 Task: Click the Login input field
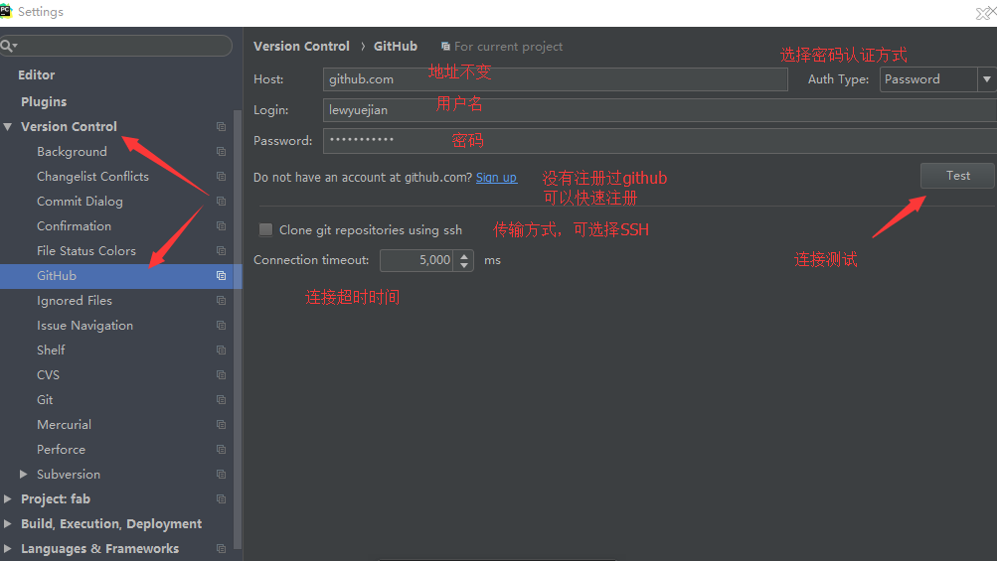660,110
